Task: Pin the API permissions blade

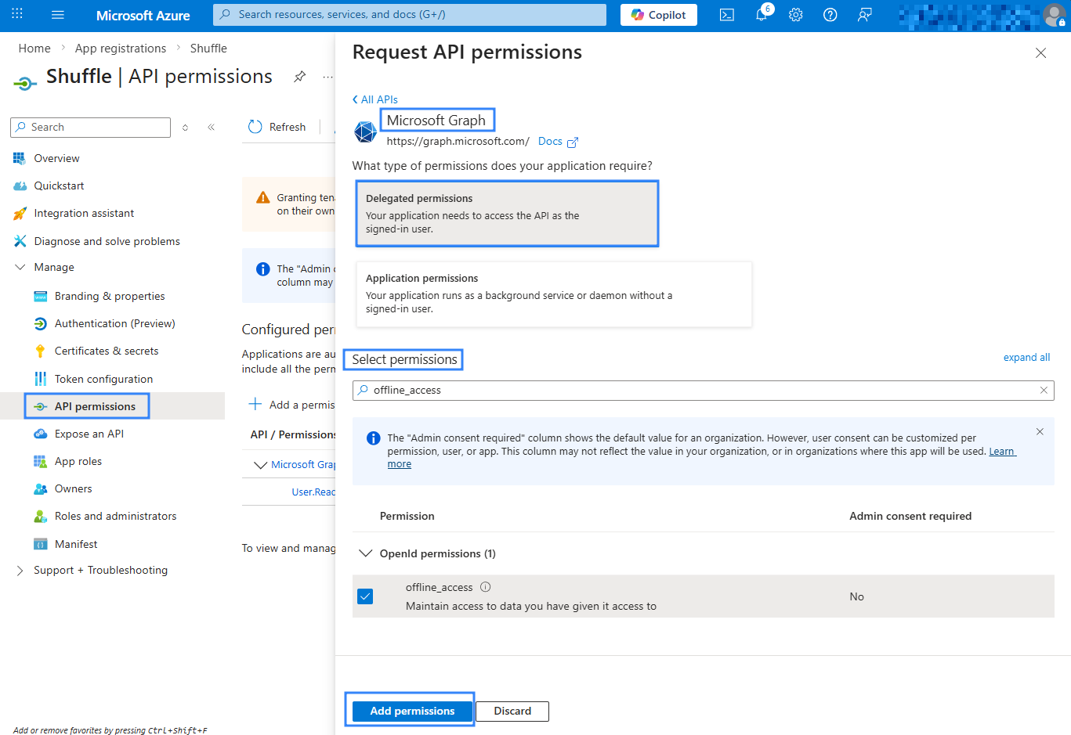Action: click(x=299, y=77)
